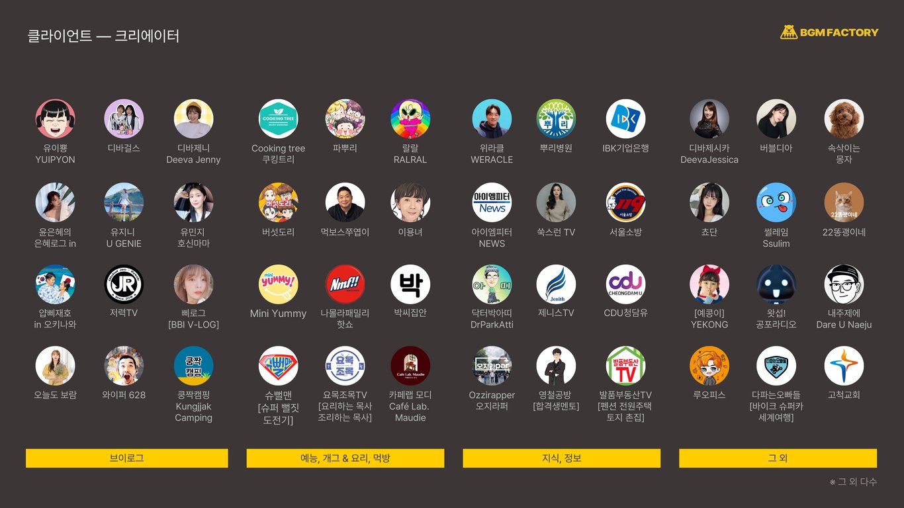Click the 속삭이는 몽자 poodle avatar
The width and height of the screenshot is (904, 508).
844,119
